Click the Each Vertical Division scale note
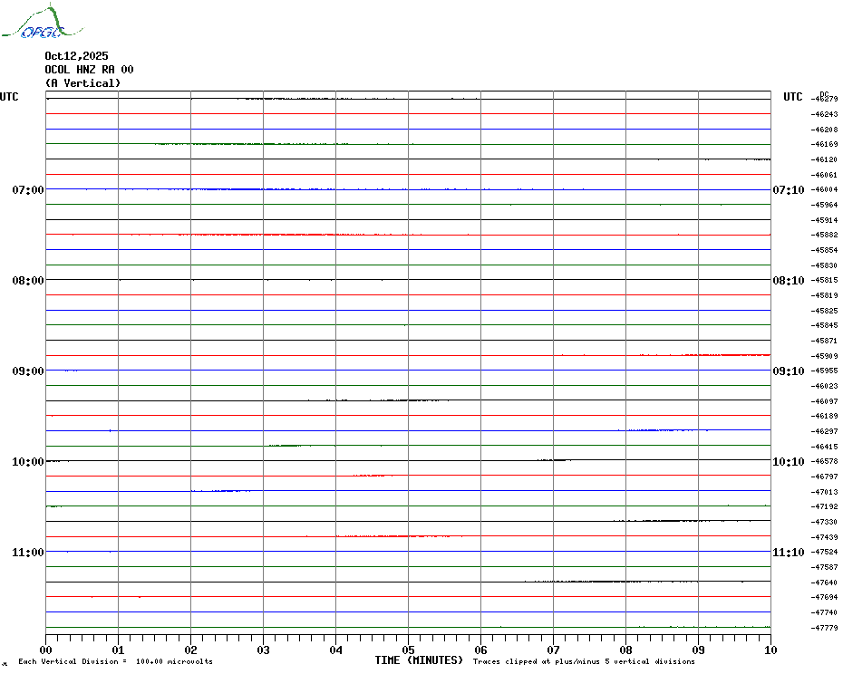The height and width of the screenshot is (674, 843). [115, 662]
